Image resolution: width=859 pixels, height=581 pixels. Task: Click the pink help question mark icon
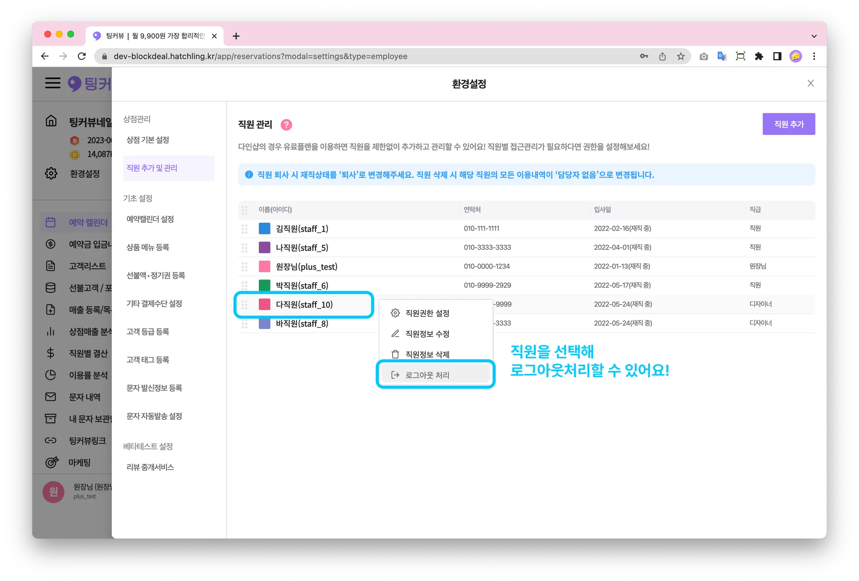[286, 124]
